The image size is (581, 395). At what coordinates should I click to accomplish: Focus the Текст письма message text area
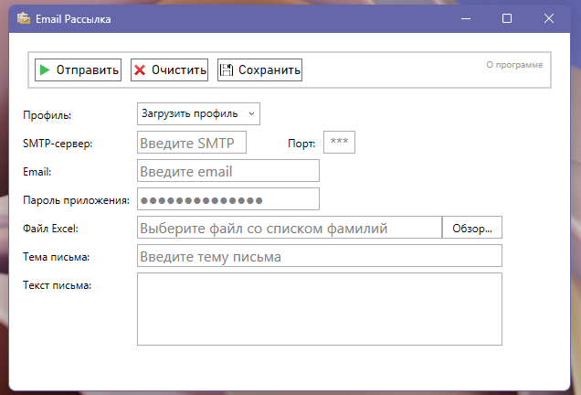tap(320, 309)
